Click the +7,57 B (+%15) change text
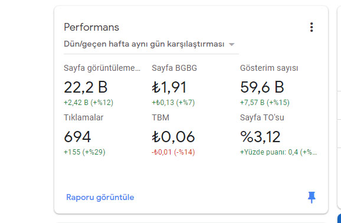This screenshot has width=341, height=223. (x=265, y=103)
